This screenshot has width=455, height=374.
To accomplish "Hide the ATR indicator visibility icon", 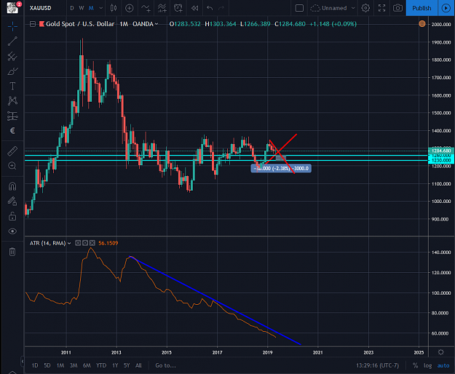I will point(78,243).
